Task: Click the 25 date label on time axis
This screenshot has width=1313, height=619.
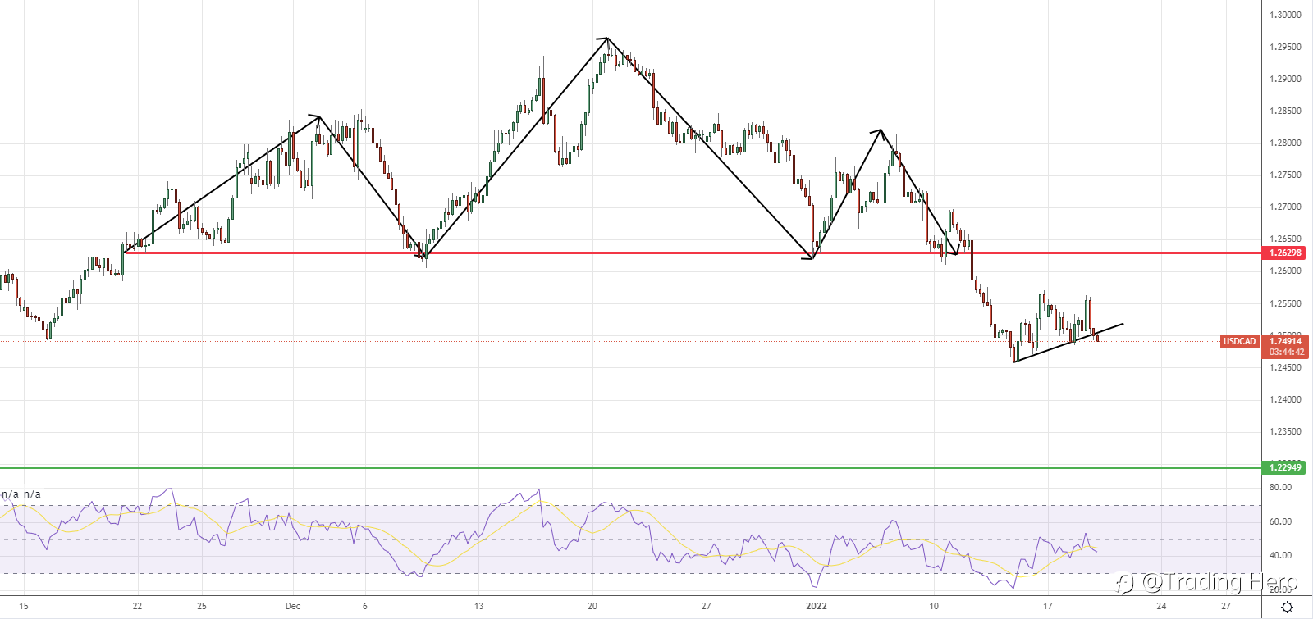Action: [202, 607]
